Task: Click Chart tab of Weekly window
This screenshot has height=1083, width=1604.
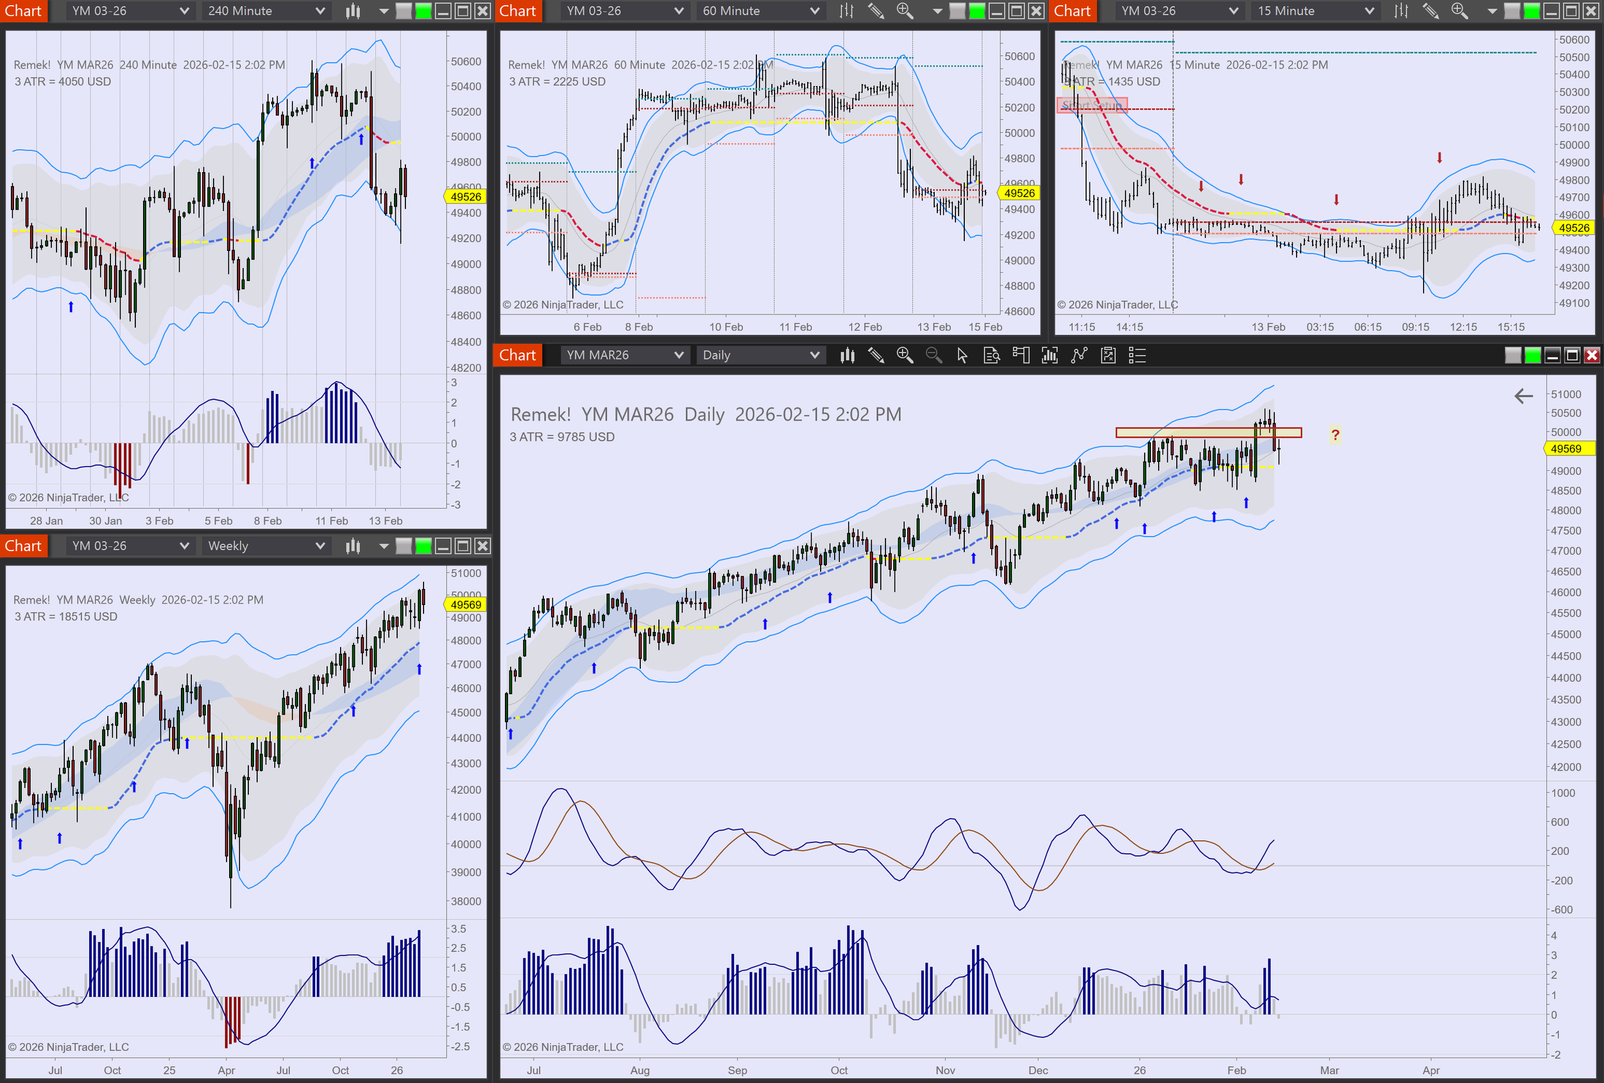Action: point(24,546)
